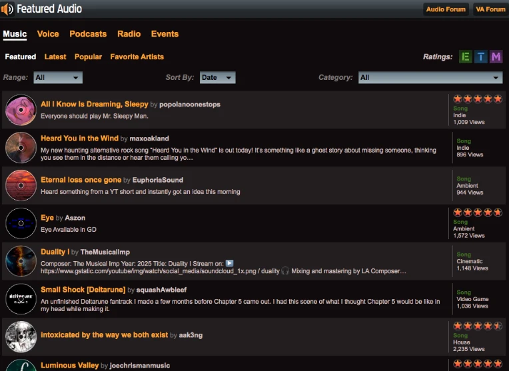Click the 'House' genre label

pyautogui.click(x=461, y=342)
